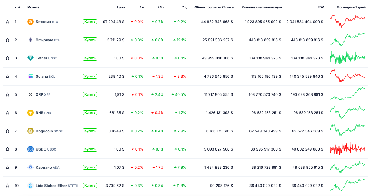
Task: Toggle favorite star for Bitcoin row
Action: 7,22
